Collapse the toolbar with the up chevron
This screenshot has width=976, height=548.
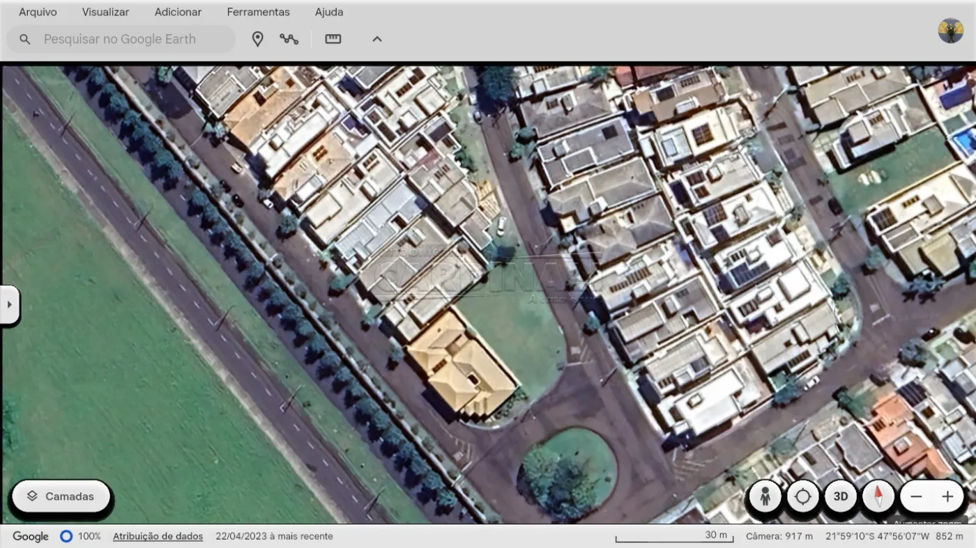[377, 40]
